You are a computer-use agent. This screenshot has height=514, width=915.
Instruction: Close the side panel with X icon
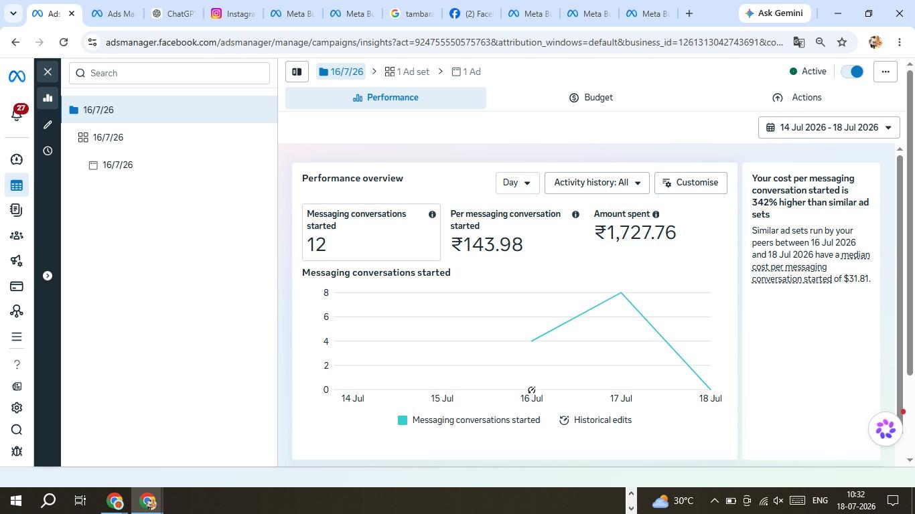click(x=48, y=72)
